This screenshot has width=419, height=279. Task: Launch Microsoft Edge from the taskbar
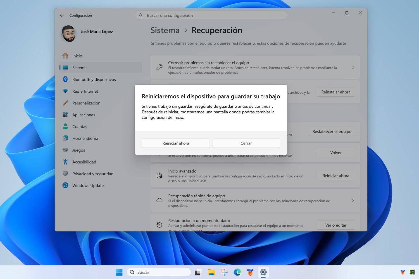(237, 272)
